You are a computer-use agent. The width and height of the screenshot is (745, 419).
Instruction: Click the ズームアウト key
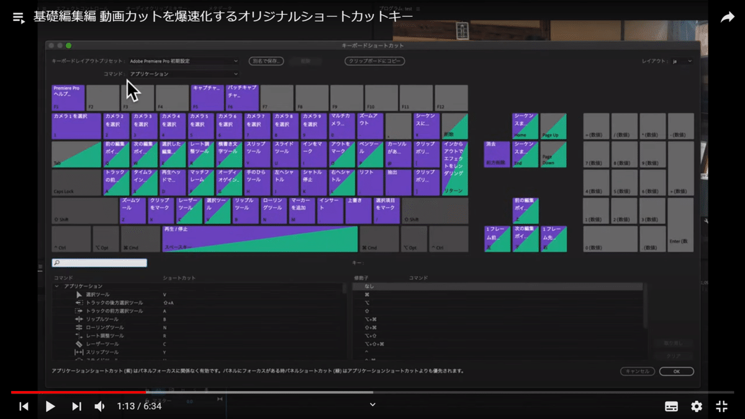tap(372, 126)
